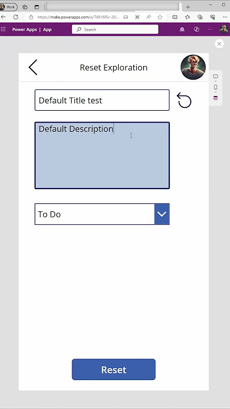
Task: Expand the To Do status dropdown
Action: (162, 214)
